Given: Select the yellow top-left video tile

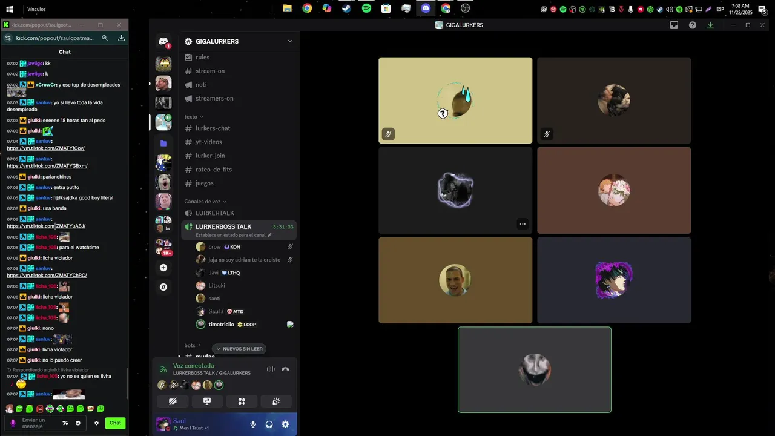Looking at the screenshot, I should [455, 101].
